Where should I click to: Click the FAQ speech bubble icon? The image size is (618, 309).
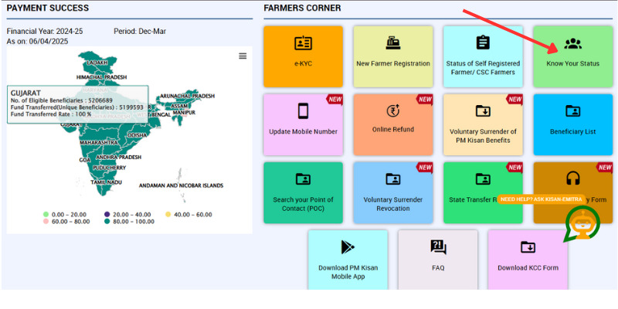point(438,247)
